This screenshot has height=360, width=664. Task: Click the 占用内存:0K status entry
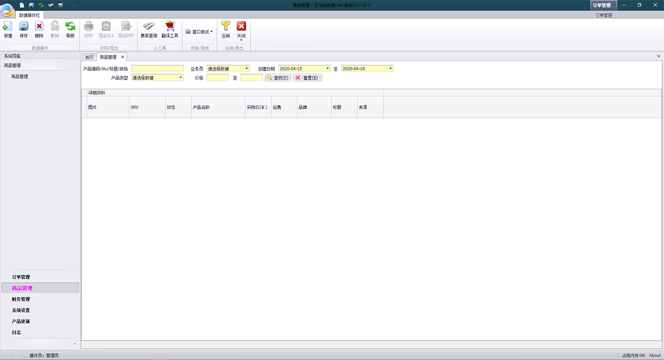633,356
